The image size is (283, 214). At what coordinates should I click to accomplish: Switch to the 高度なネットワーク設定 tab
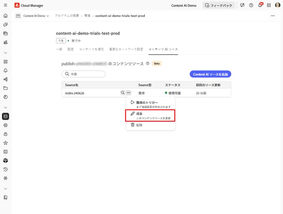click(x=126, y=49)
